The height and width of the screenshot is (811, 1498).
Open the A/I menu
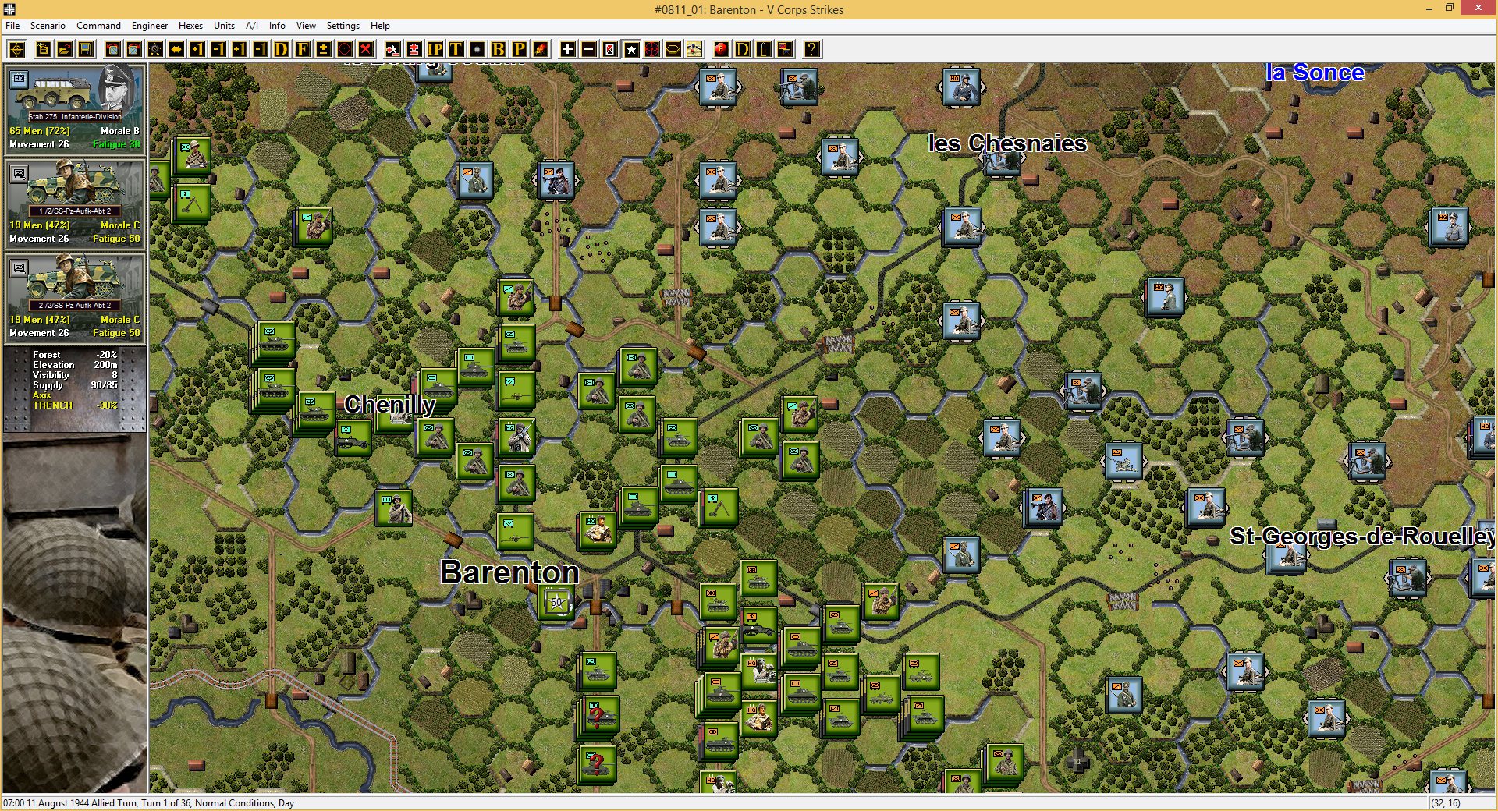pyautogui.click(x=252, y=26)
